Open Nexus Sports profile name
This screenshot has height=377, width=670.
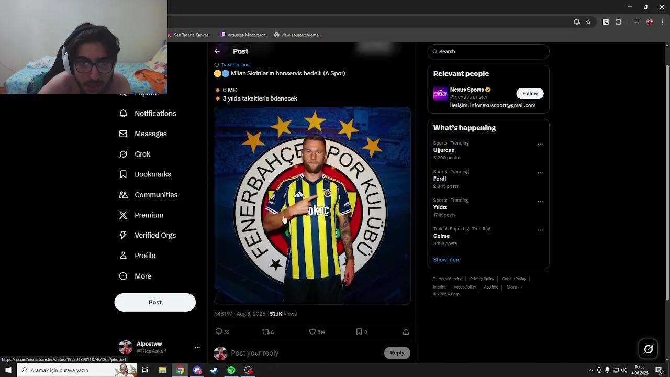click(467, 90)
